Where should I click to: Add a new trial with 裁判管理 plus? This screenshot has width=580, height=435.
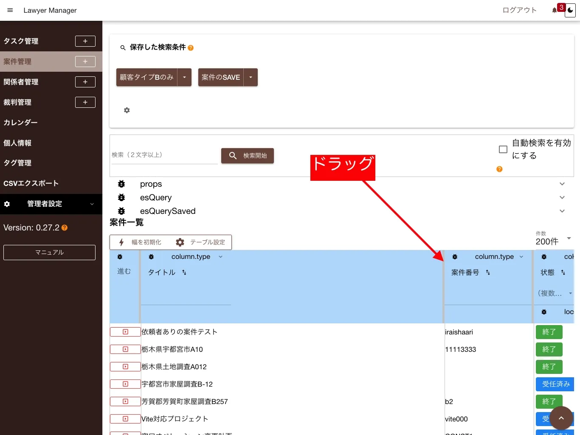click(x=85, y=102)
